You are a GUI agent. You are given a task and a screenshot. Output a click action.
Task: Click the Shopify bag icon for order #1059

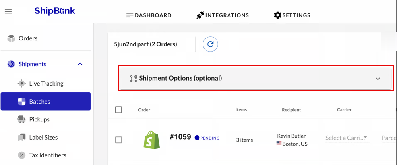point(152,140)
